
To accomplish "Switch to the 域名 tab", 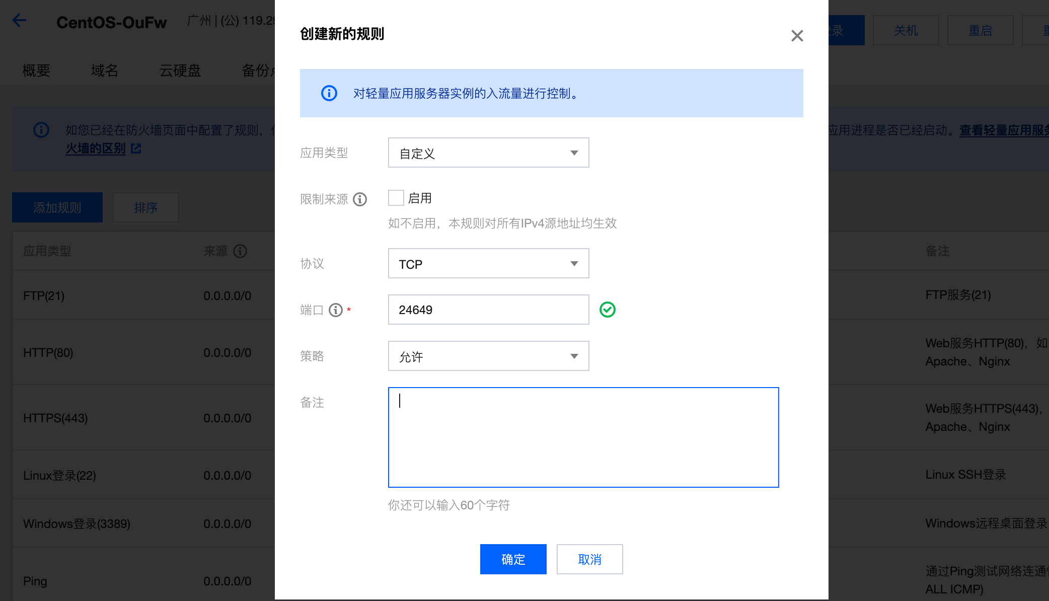I will (105, 70).
